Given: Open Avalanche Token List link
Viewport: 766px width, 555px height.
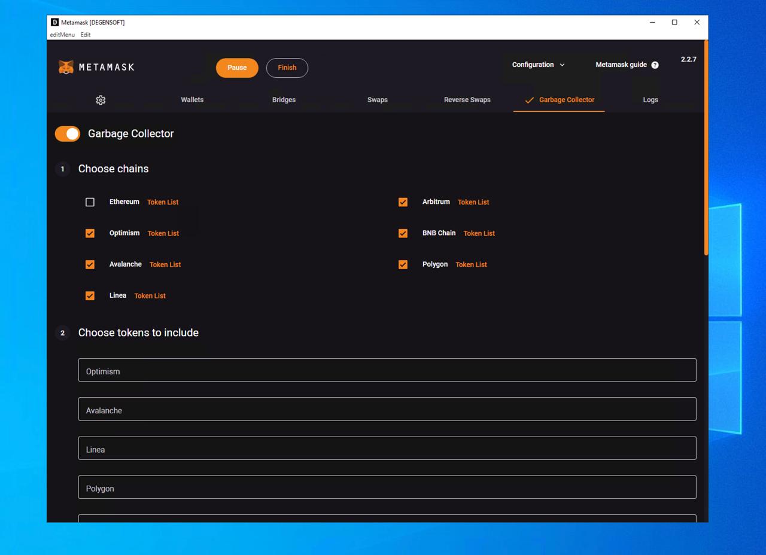Looking at the screenshot, I should coord(165,264).
